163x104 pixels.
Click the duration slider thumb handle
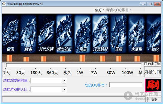tap(5, 65)
